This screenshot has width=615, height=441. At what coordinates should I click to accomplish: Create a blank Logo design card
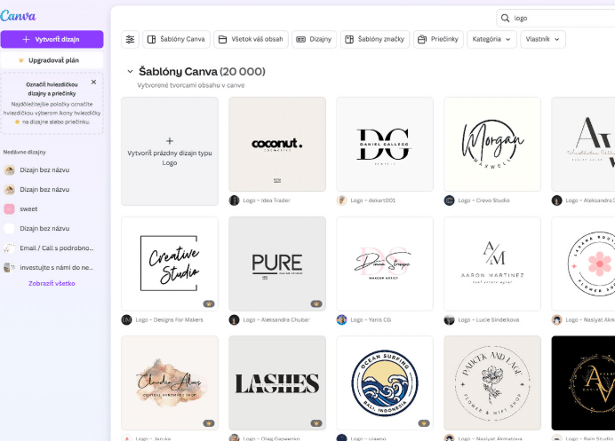(170, 151)
